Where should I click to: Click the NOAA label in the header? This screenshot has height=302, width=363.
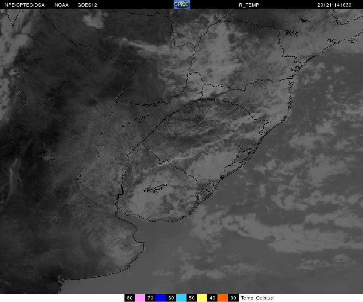tap(61, 5)
